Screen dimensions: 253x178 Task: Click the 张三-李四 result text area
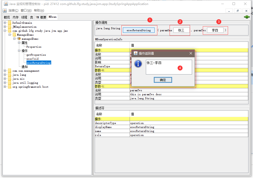tap(169, 67)
